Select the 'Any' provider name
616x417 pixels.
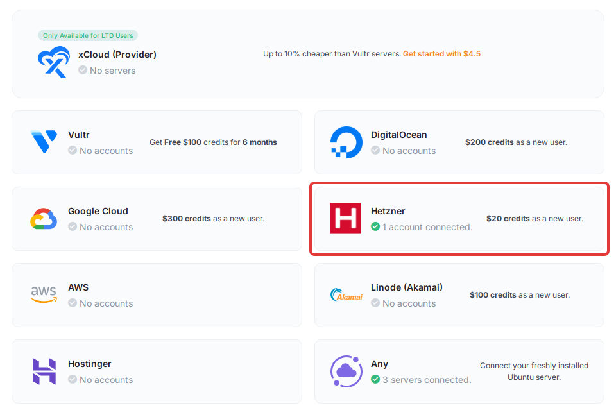click(379, 364)
